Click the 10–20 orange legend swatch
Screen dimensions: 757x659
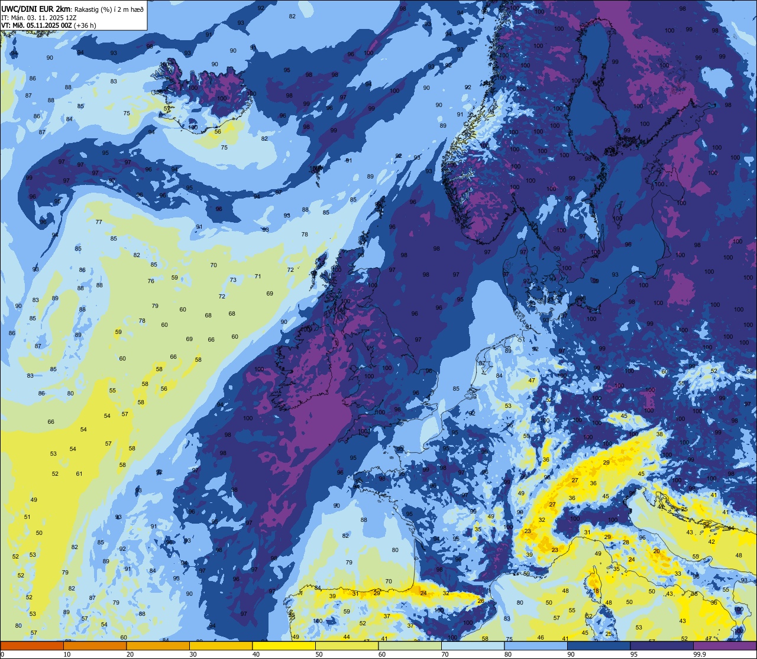[95, 645]
